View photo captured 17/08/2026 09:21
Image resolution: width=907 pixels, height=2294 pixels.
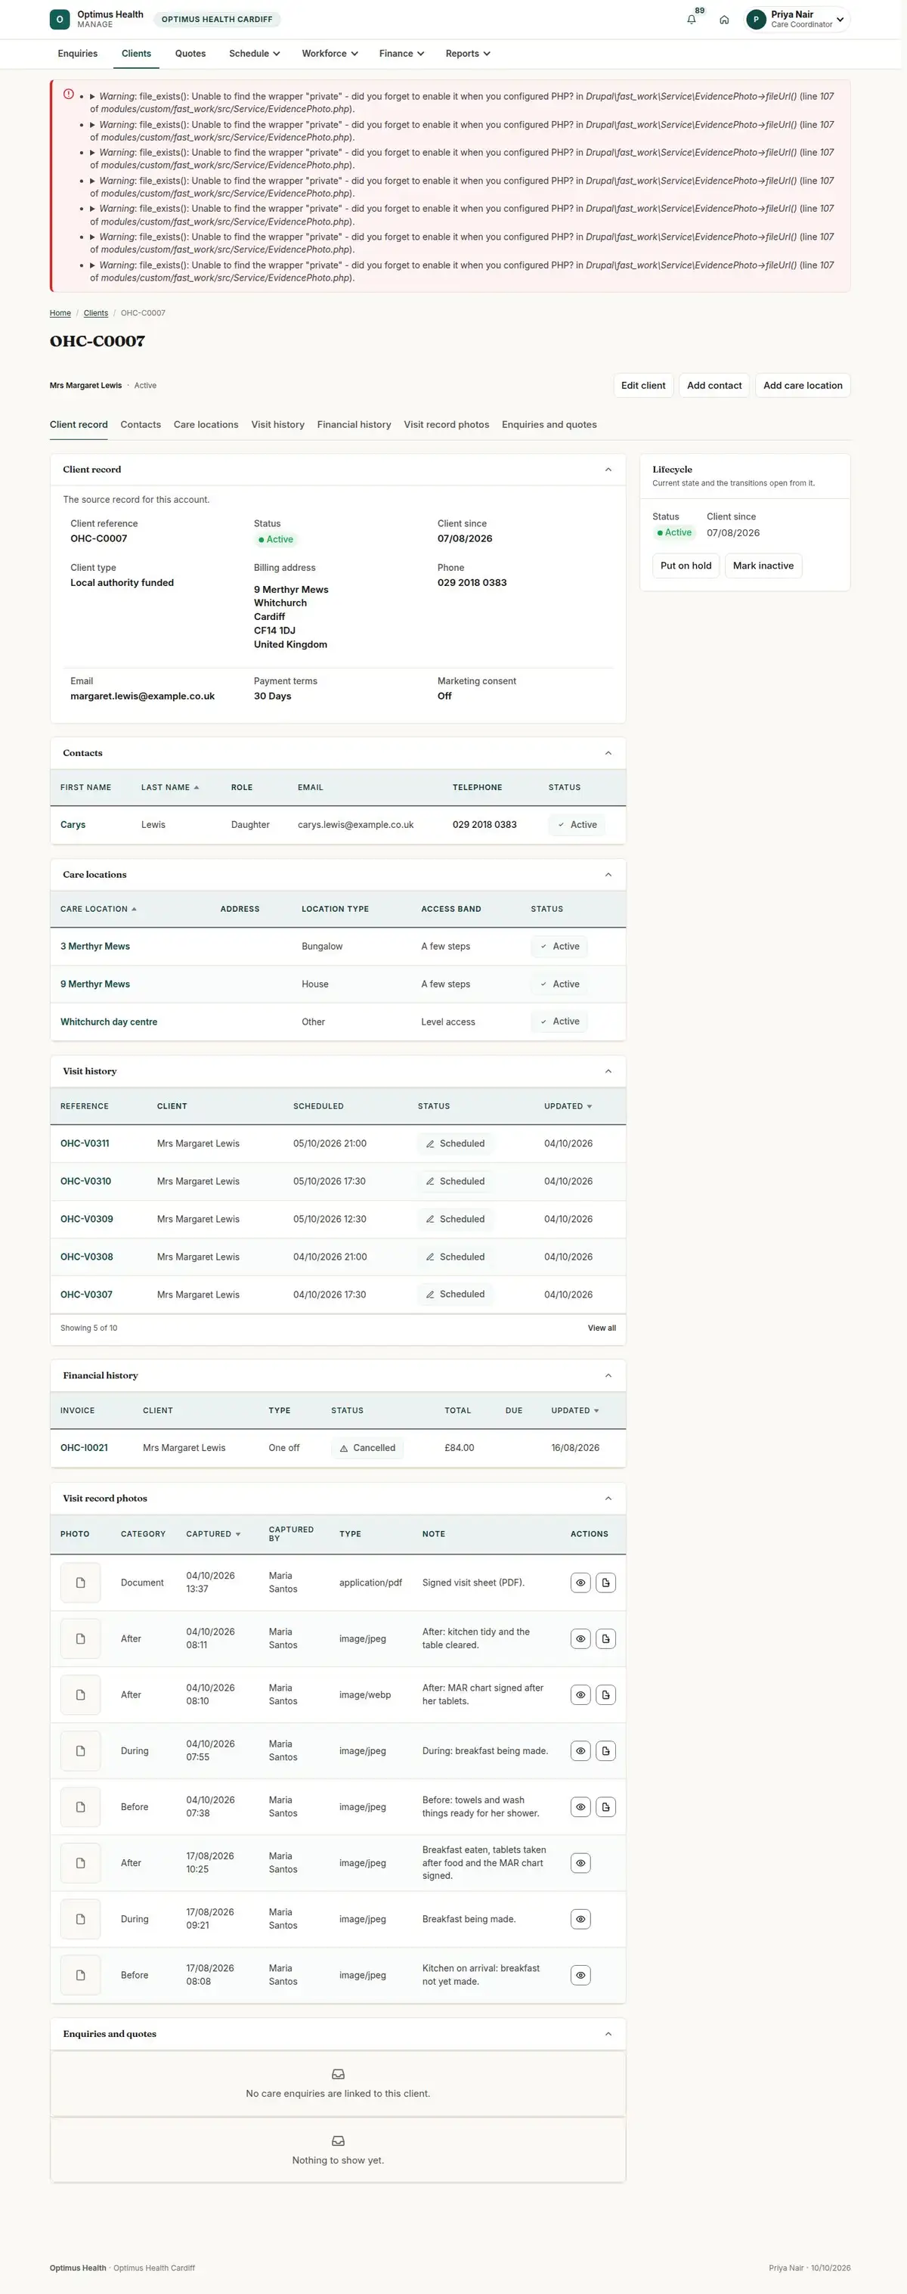click(580, 1919)
